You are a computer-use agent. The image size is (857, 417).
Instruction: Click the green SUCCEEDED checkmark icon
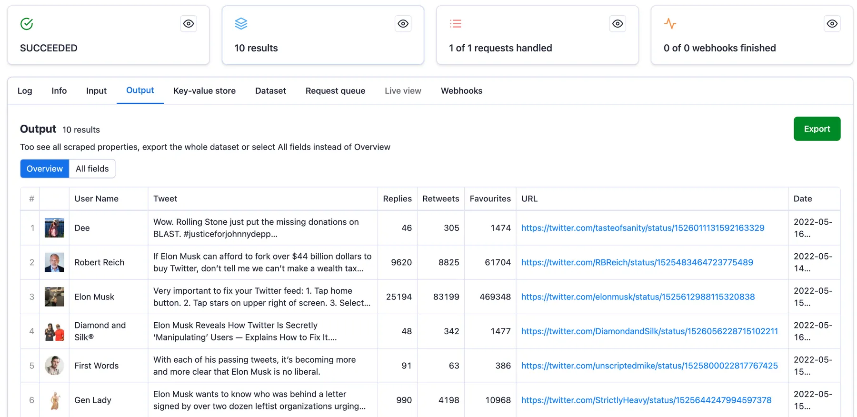(27, 24)
